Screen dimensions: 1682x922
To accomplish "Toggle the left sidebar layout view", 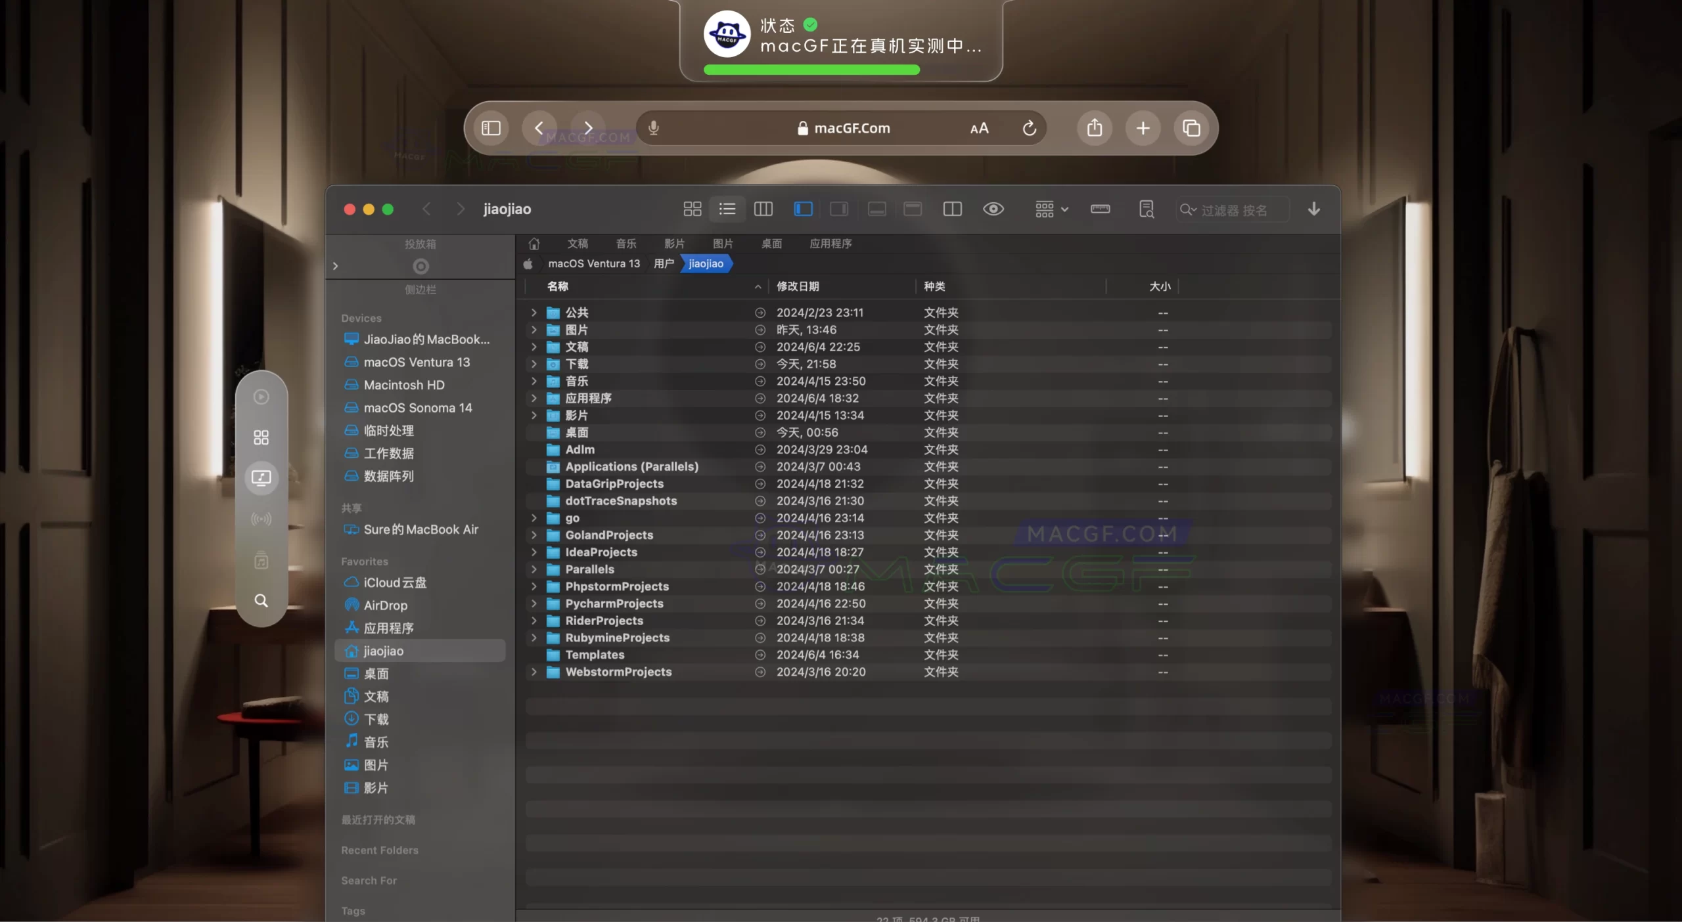I will click(x=803, y=209).
